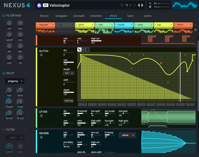Screen dimensions: 199x157
Task: Select the pencil draw tool in glitch editor
Action: click(x=79, y=50)
